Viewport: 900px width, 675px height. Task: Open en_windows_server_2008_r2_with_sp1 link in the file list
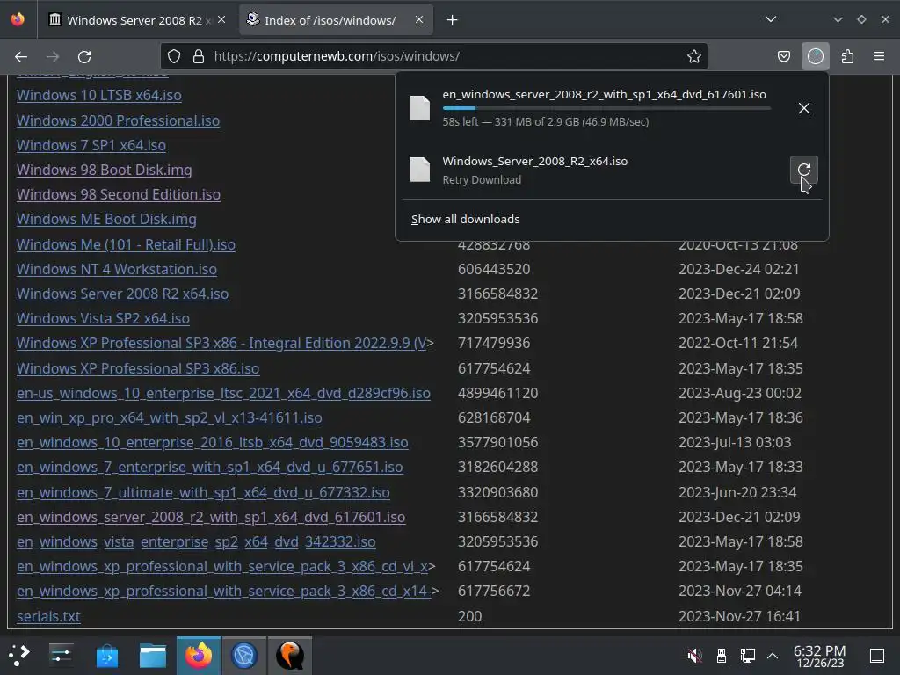[211, 517]
